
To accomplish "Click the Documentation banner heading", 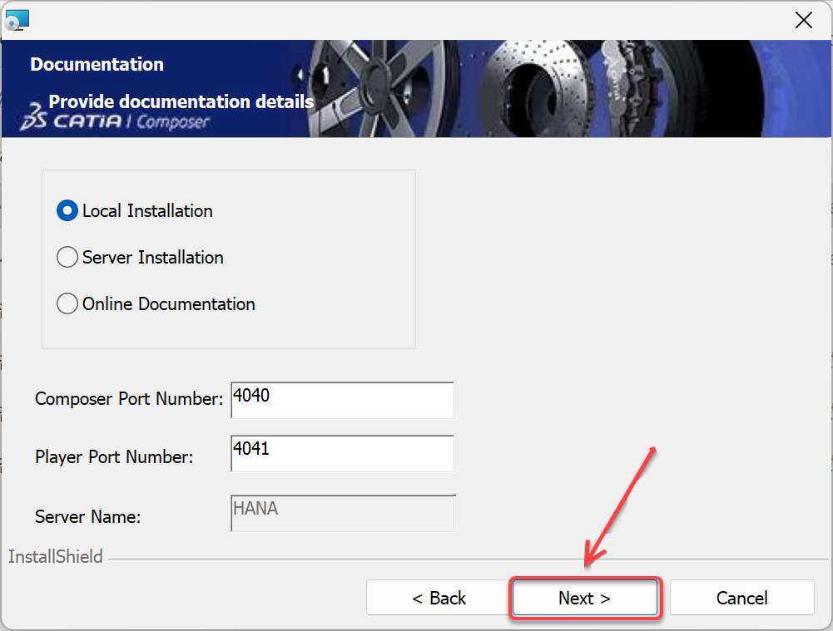I will tap(97, 64).
